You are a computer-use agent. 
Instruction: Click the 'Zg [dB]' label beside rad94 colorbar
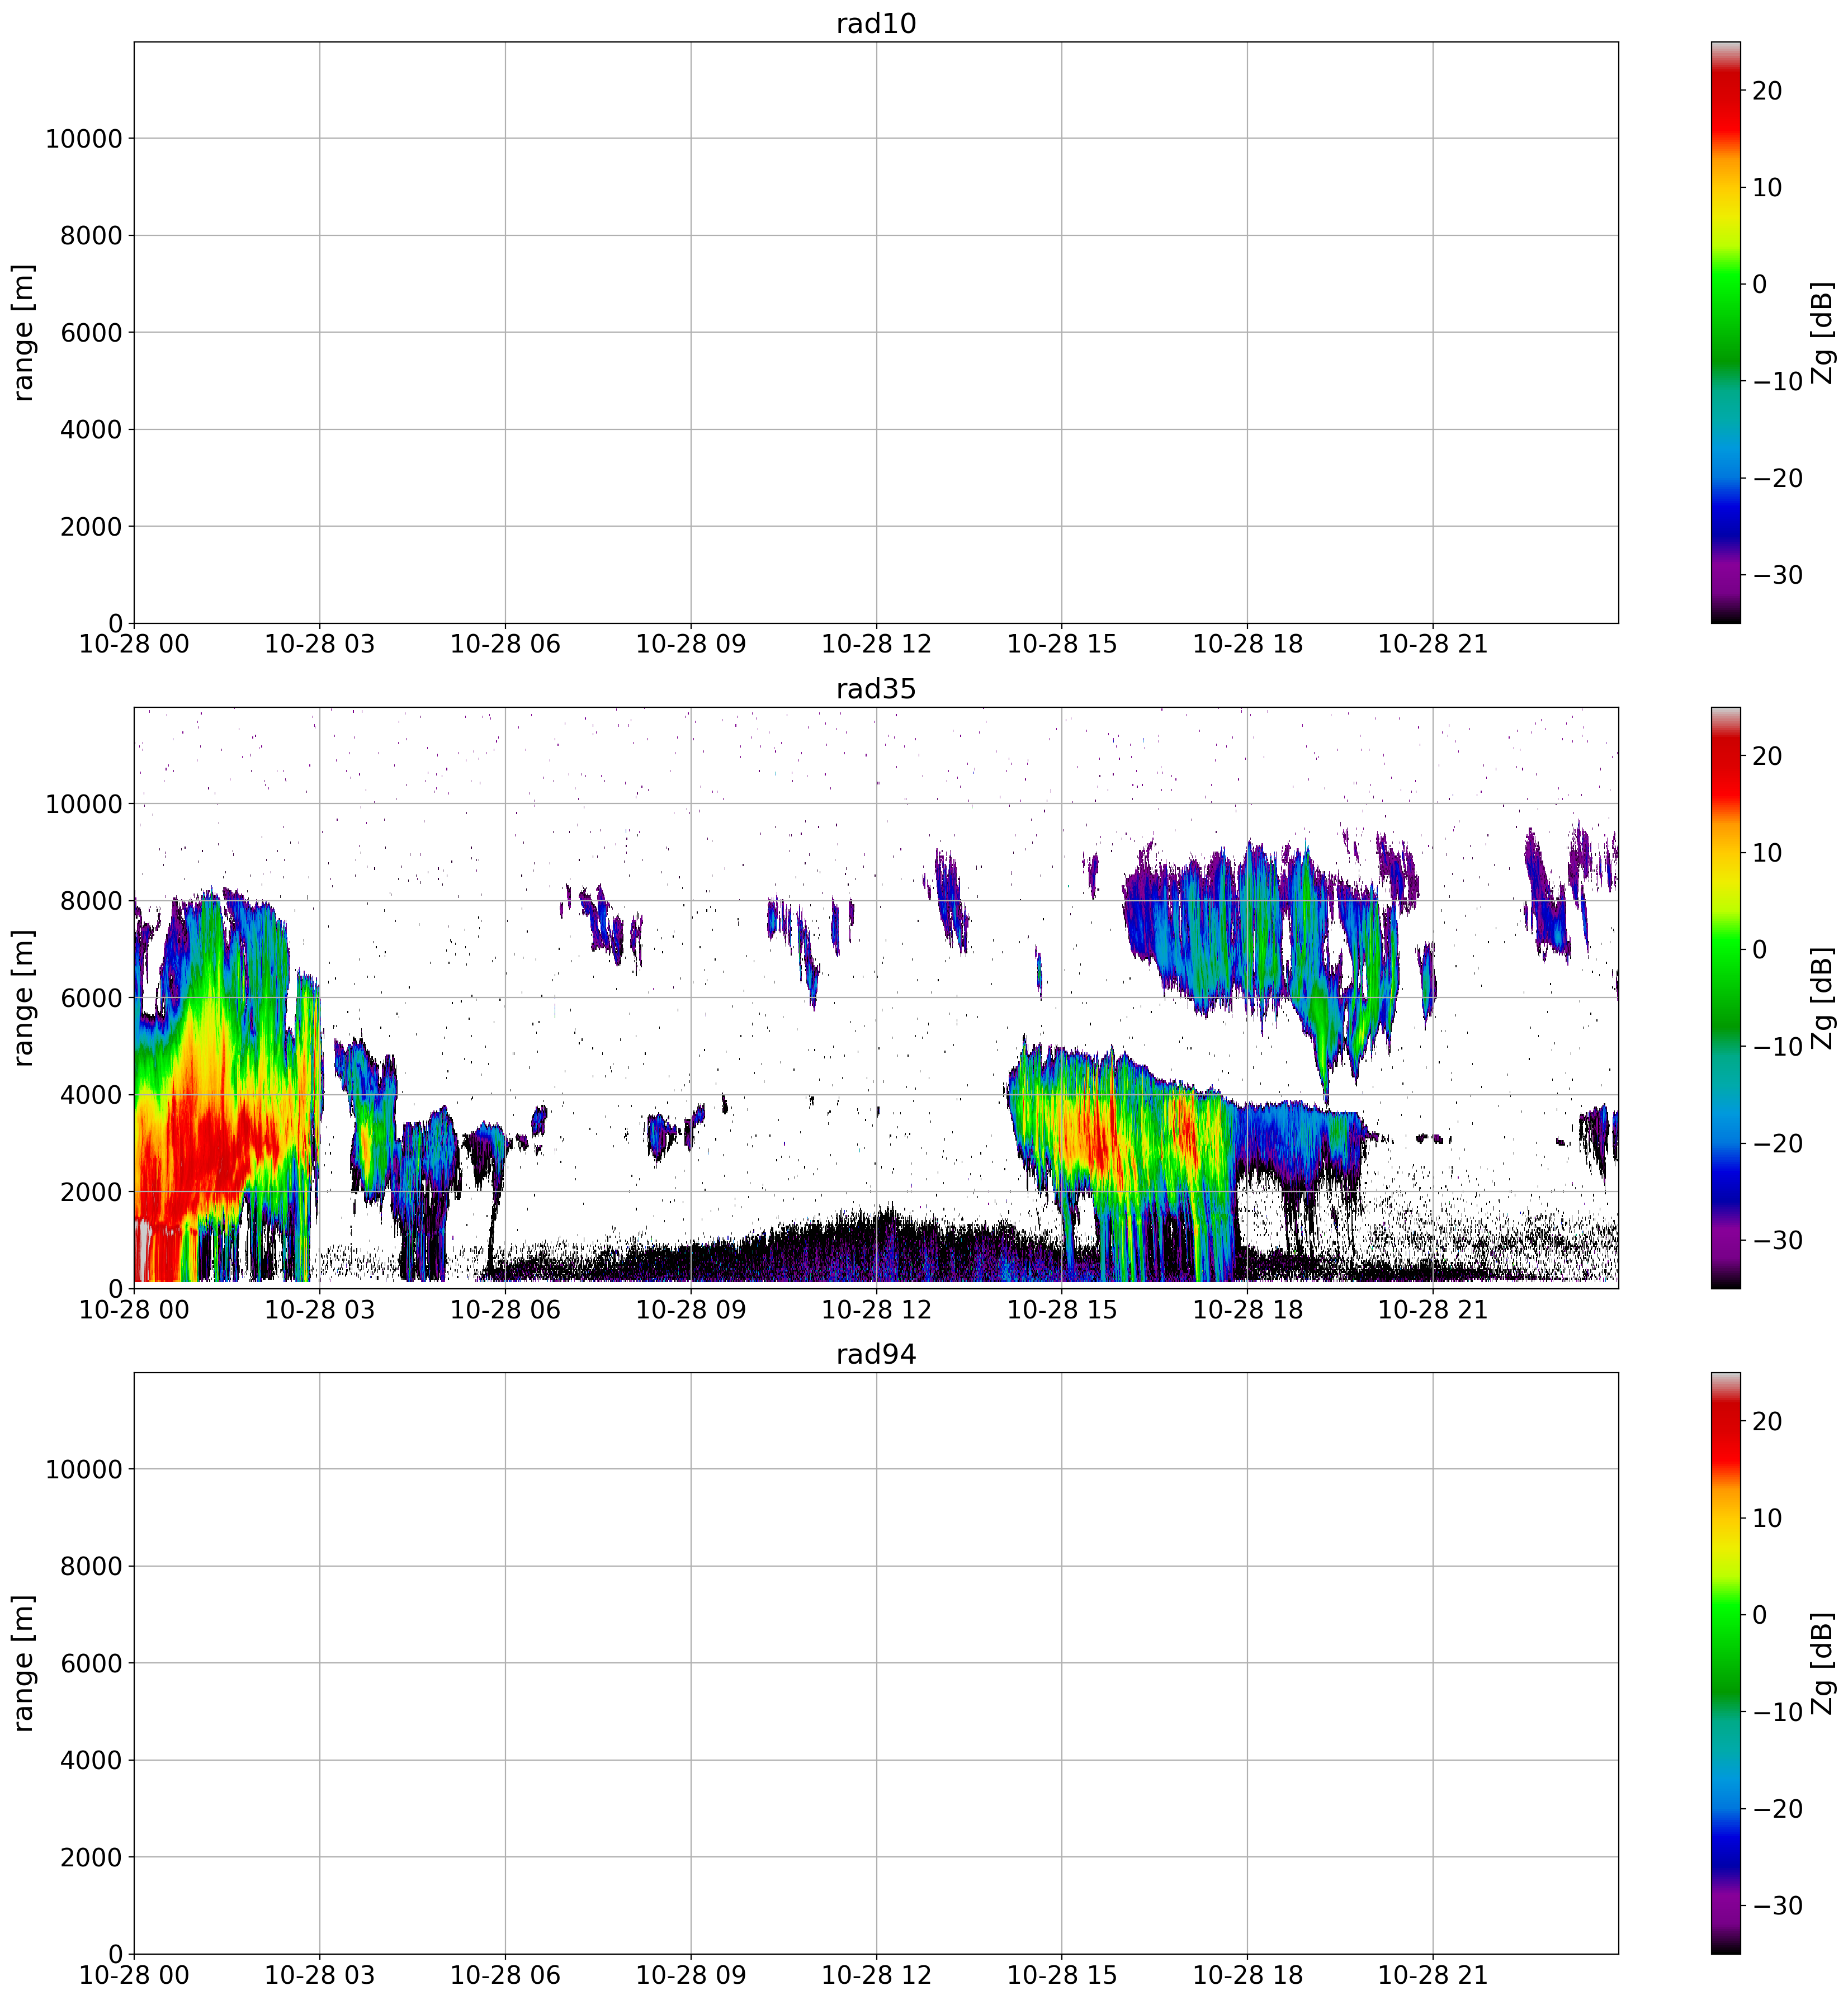[x=1822, y=1662]
